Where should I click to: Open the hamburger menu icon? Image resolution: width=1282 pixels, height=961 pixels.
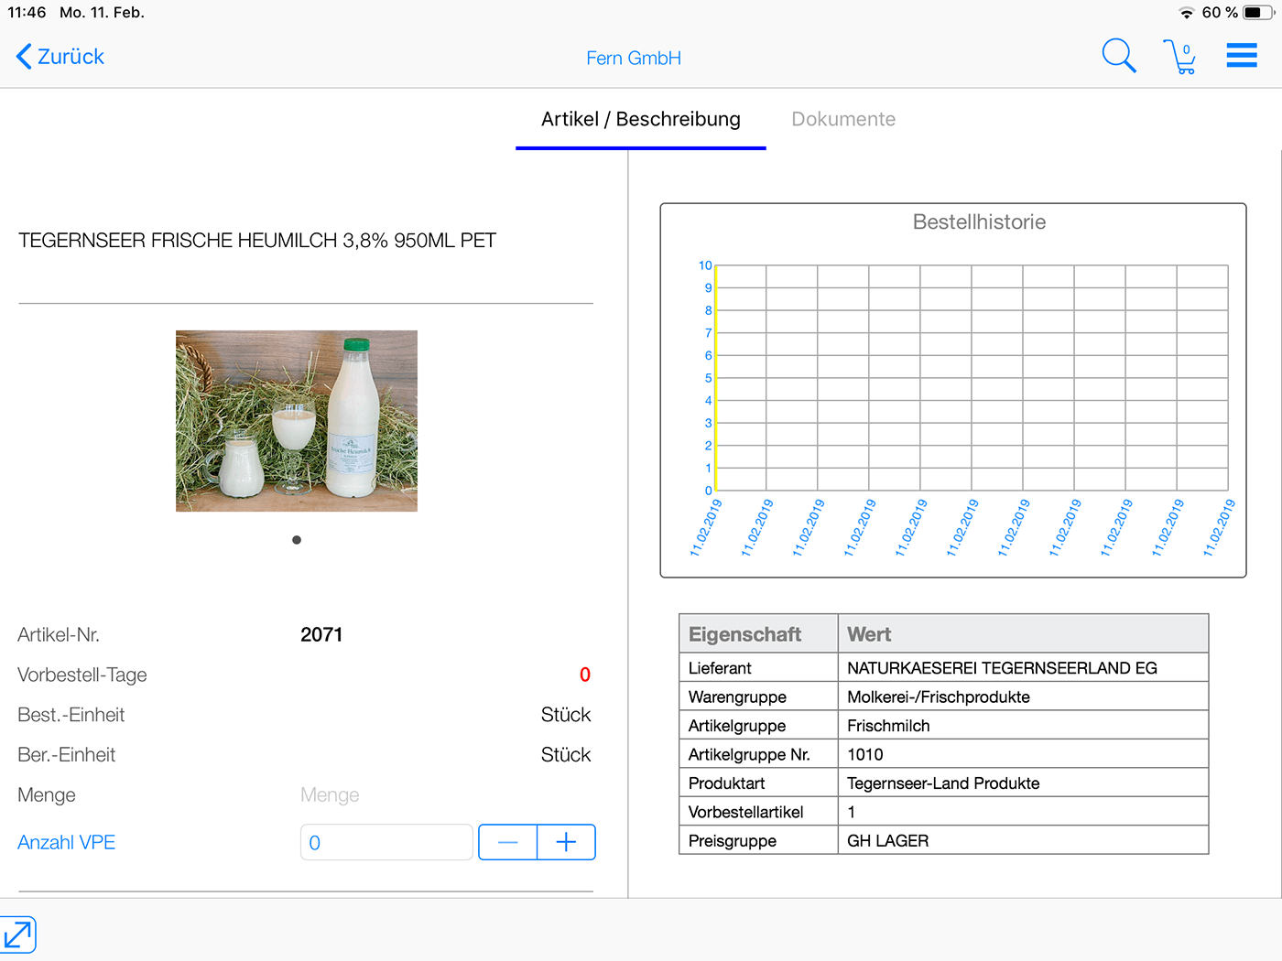tap(1242, 56)
